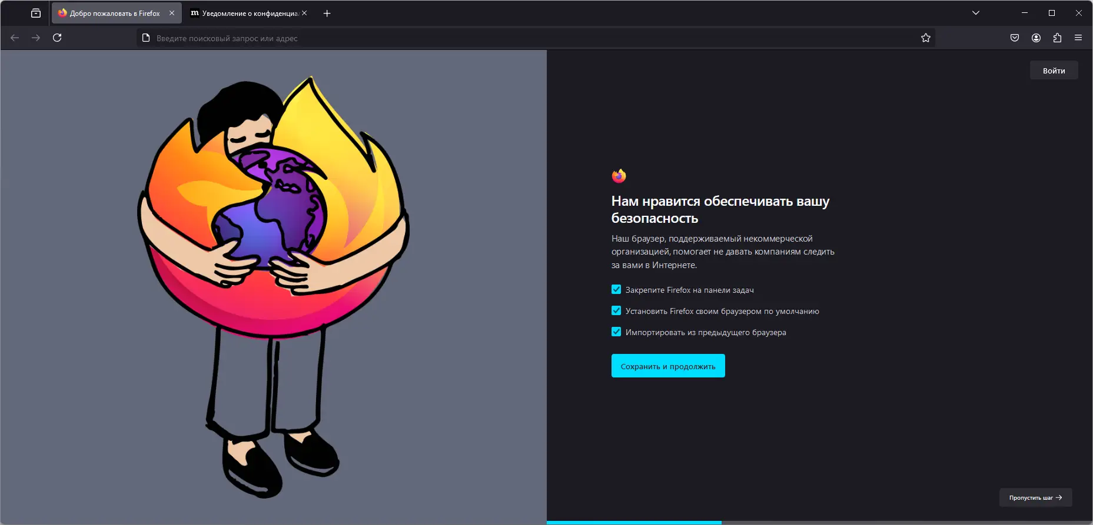Click the Firefox logo above the heading
Viewport: 1093px width, 525px height.
coord(619,176)
